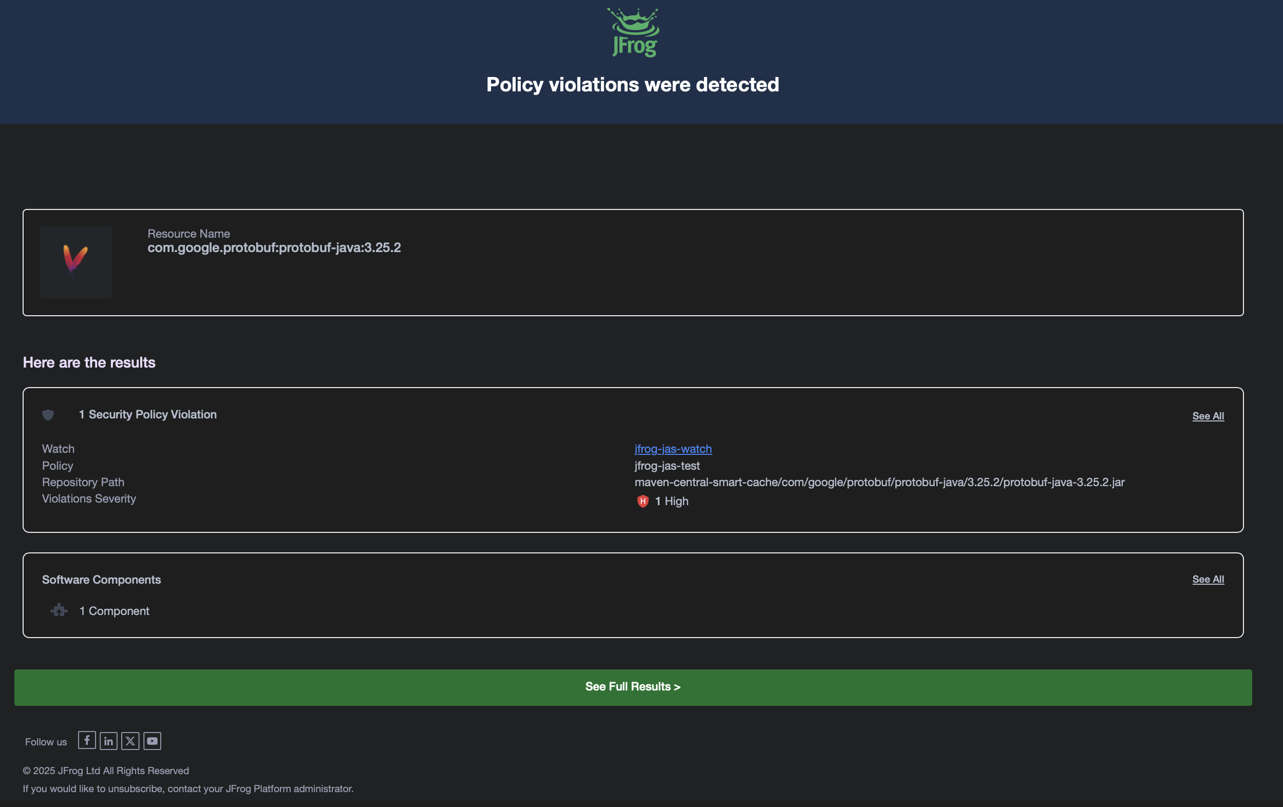Screen dimensions: 1283x807
Task: Click the Resource Name label
Action: [x=188, y=233]
